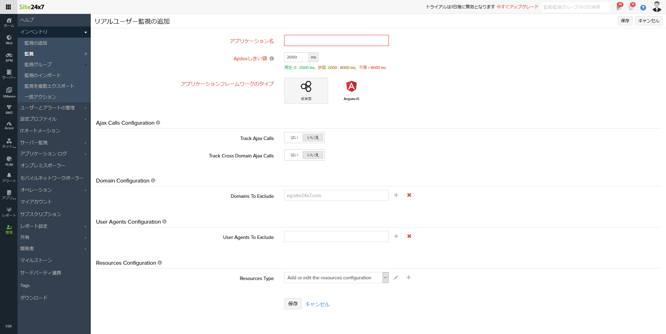Open 監視グループ in the sidebar
Viewport: 666px width, 334px height.
tap(38, 64)
